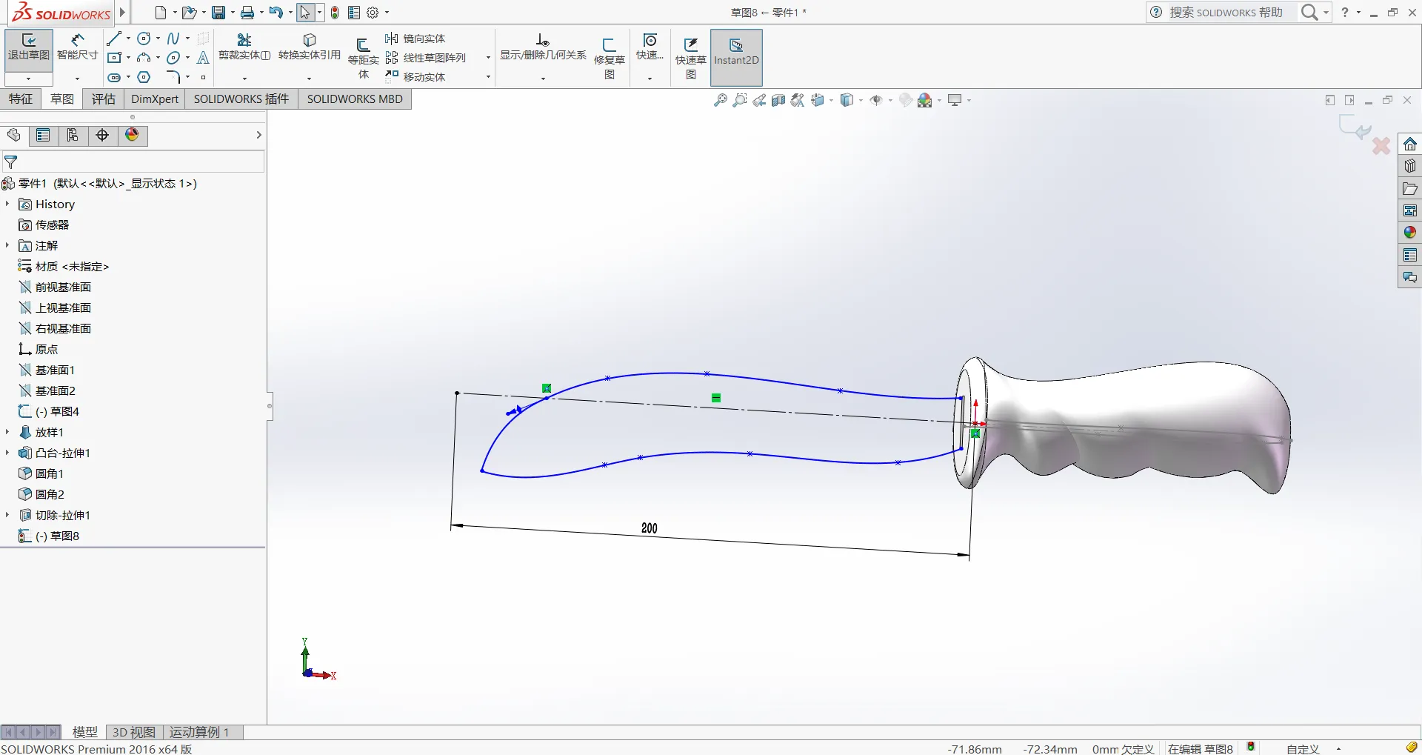Choose Trim Entities (剪裁实体) tool

[244, 47]
